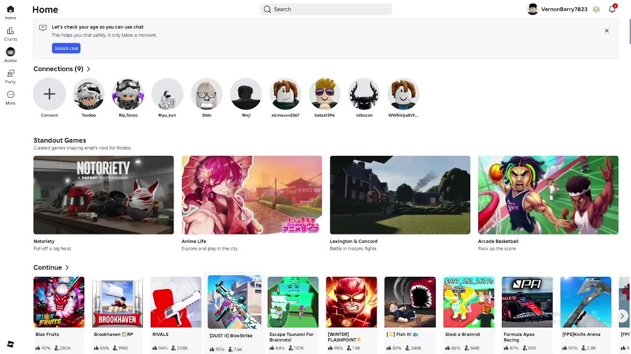Open the Party sidebar icon
Screen dimensions: 631x354
tap(10, 73)
